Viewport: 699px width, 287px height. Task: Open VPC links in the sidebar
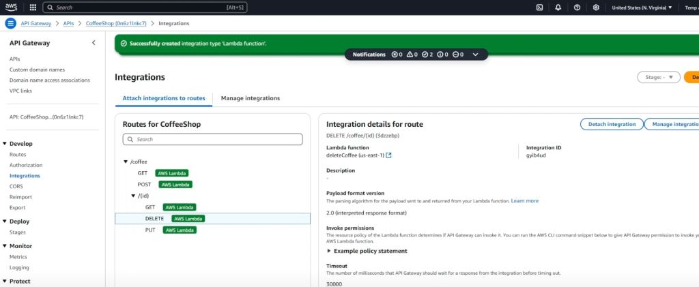(x=20, y=91)
